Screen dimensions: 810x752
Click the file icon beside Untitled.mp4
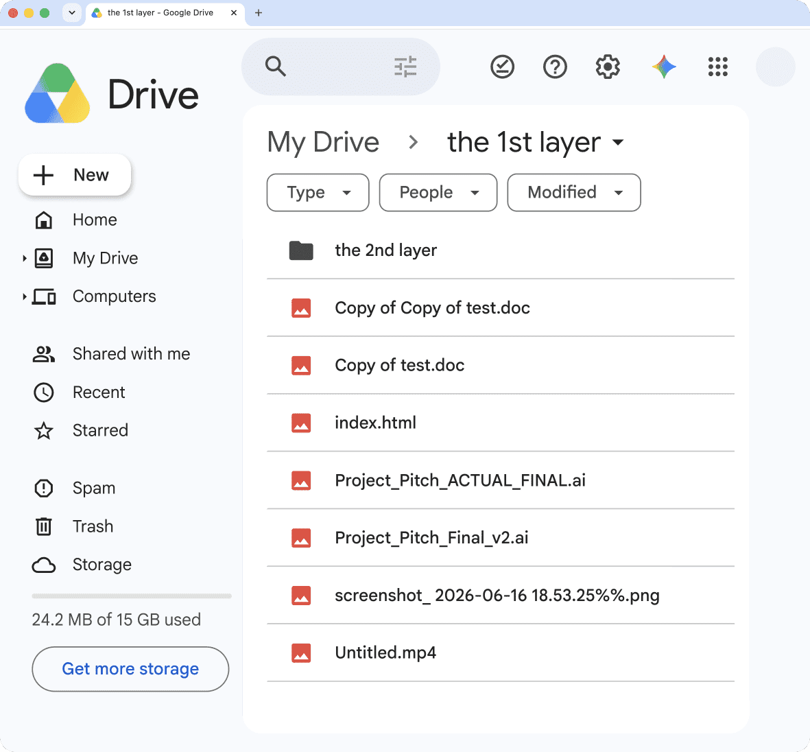301,653
